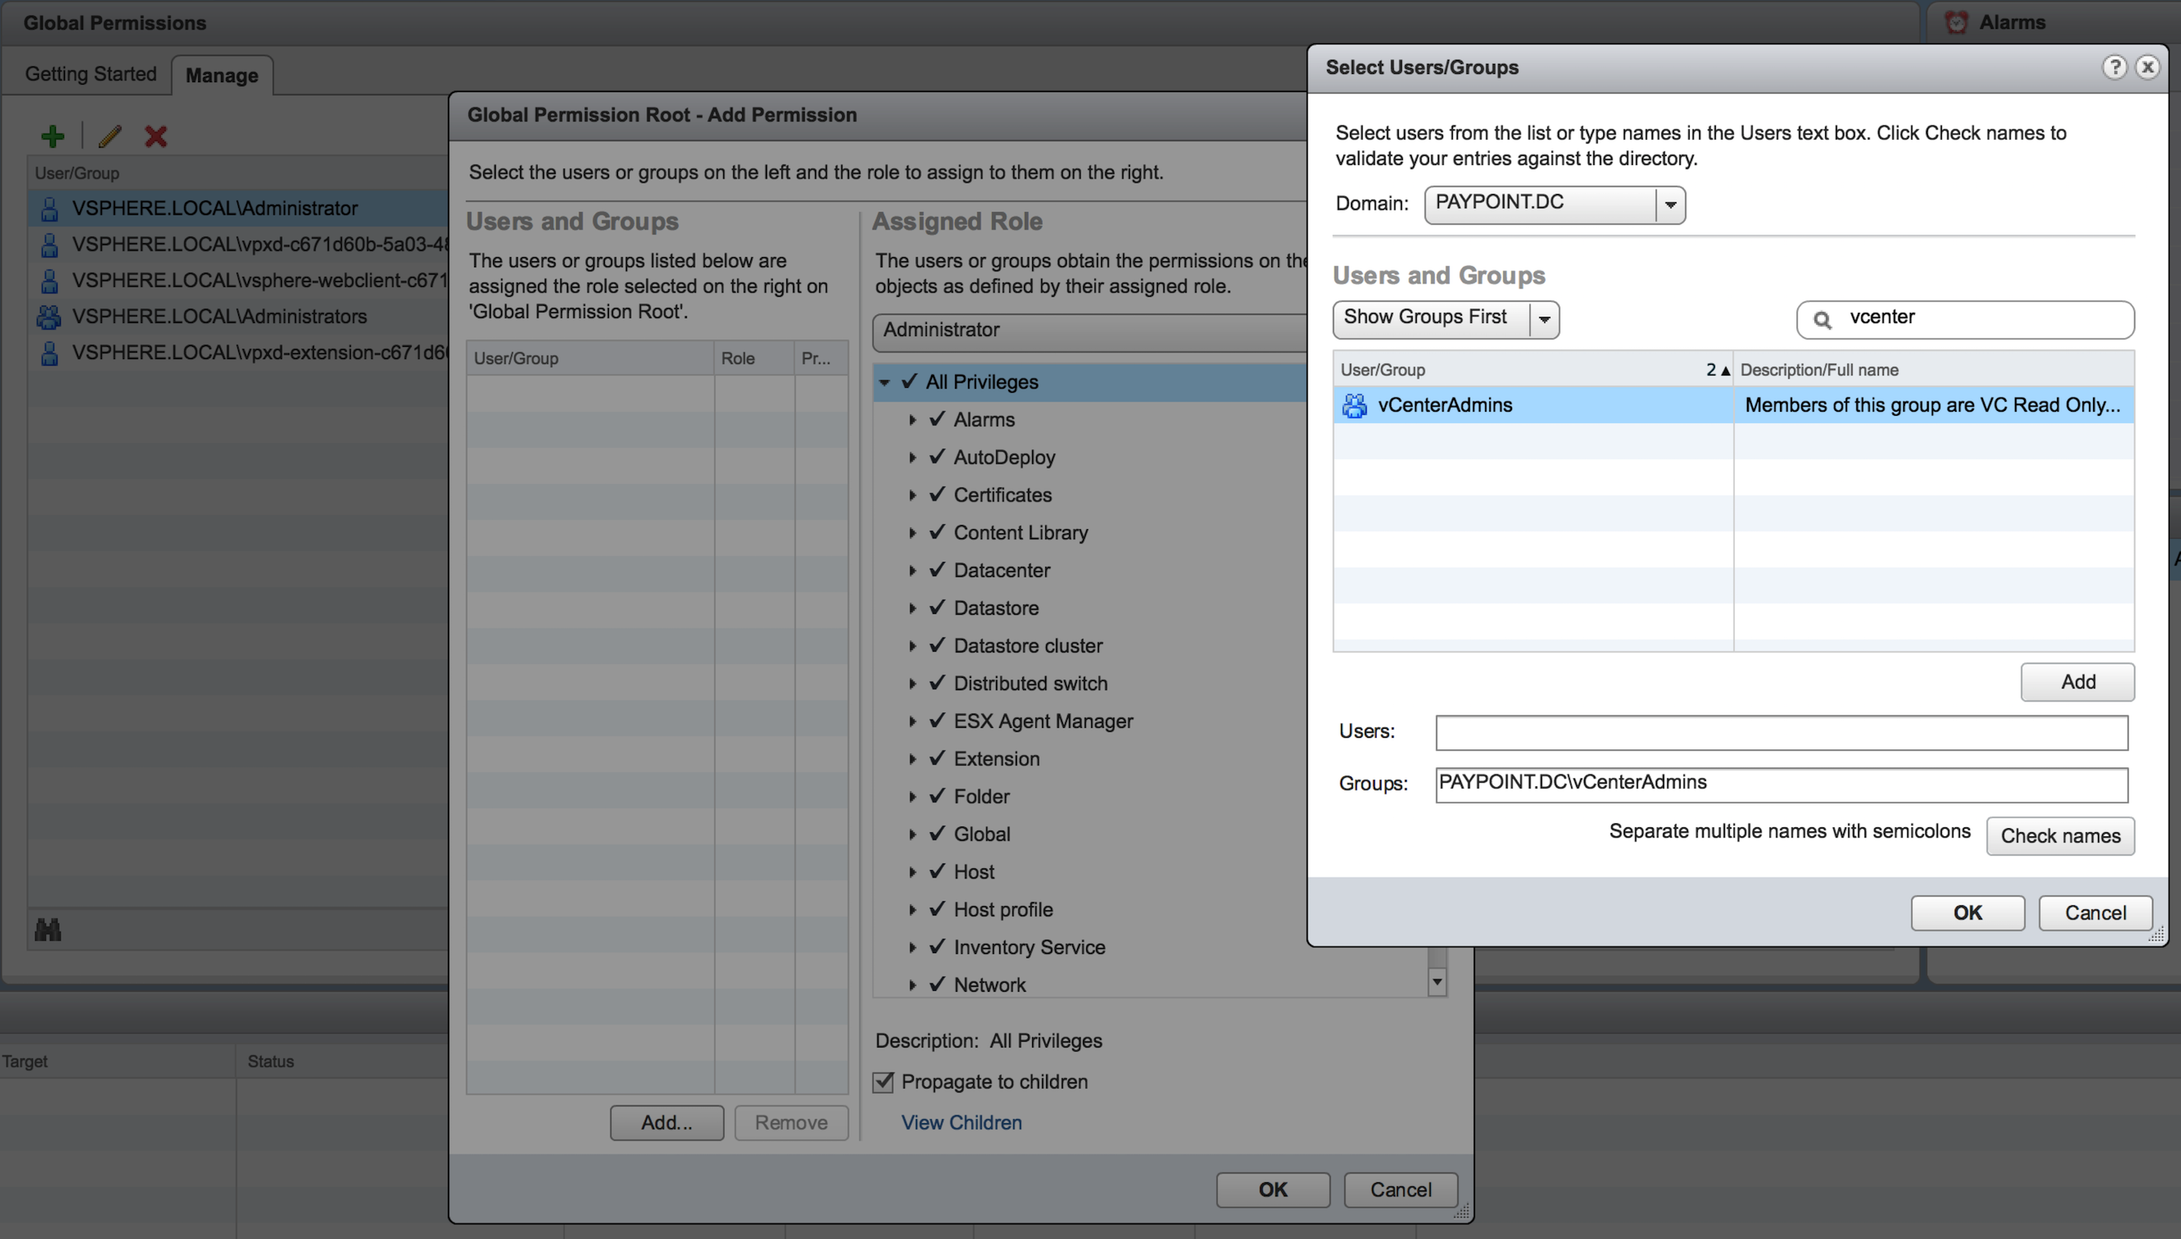The height and width of the screenshot is (1239, 2181).
Task: Uncheck the Alarms privilege checkmark
Action: click(x=938, y=420)
